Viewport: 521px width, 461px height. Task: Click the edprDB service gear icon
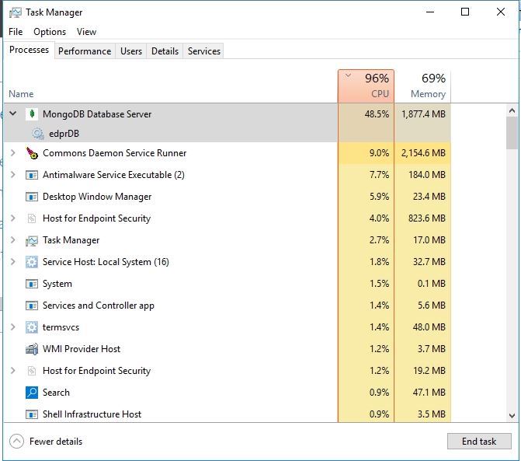37,134
